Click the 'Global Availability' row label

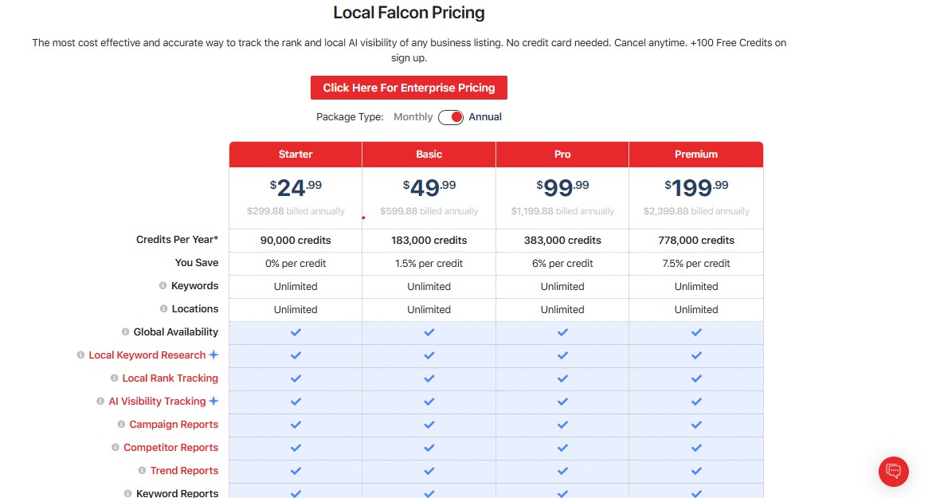point(175,331)
